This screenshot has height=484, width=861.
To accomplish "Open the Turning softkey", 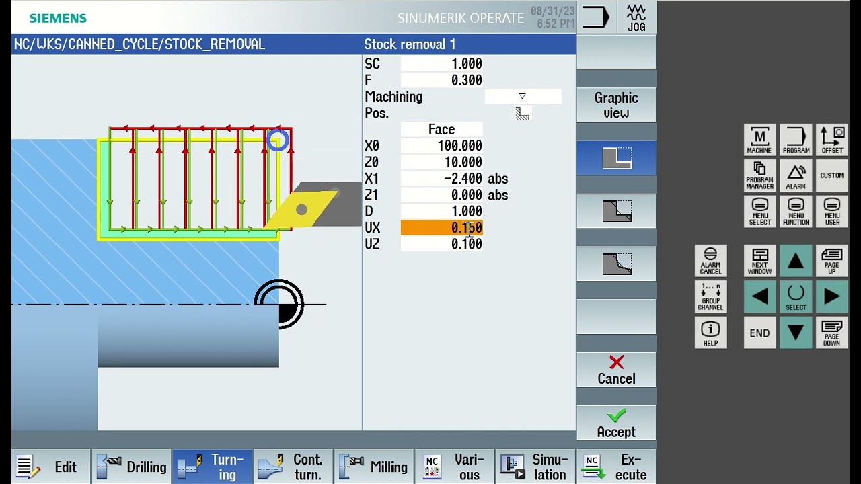I will coord(213,467).
